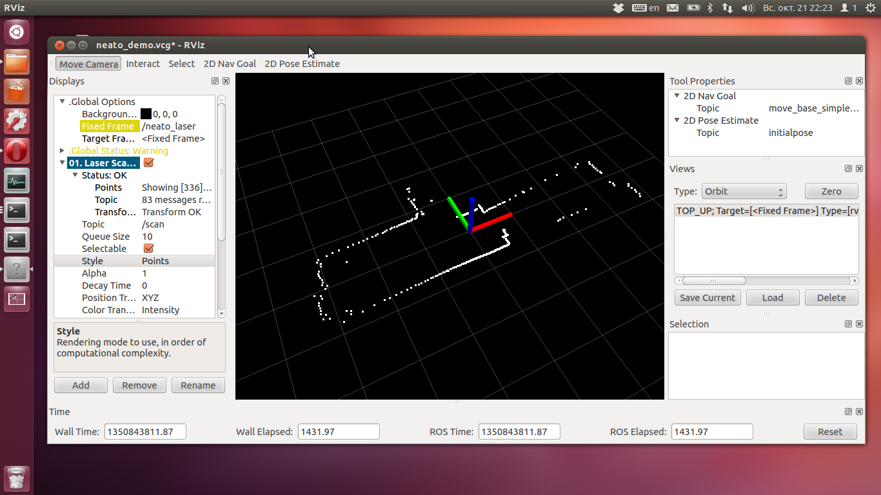The image size is (881, 495).
Task: Collapse the 2D Nav Goal properties
Action: click(677, 96)
